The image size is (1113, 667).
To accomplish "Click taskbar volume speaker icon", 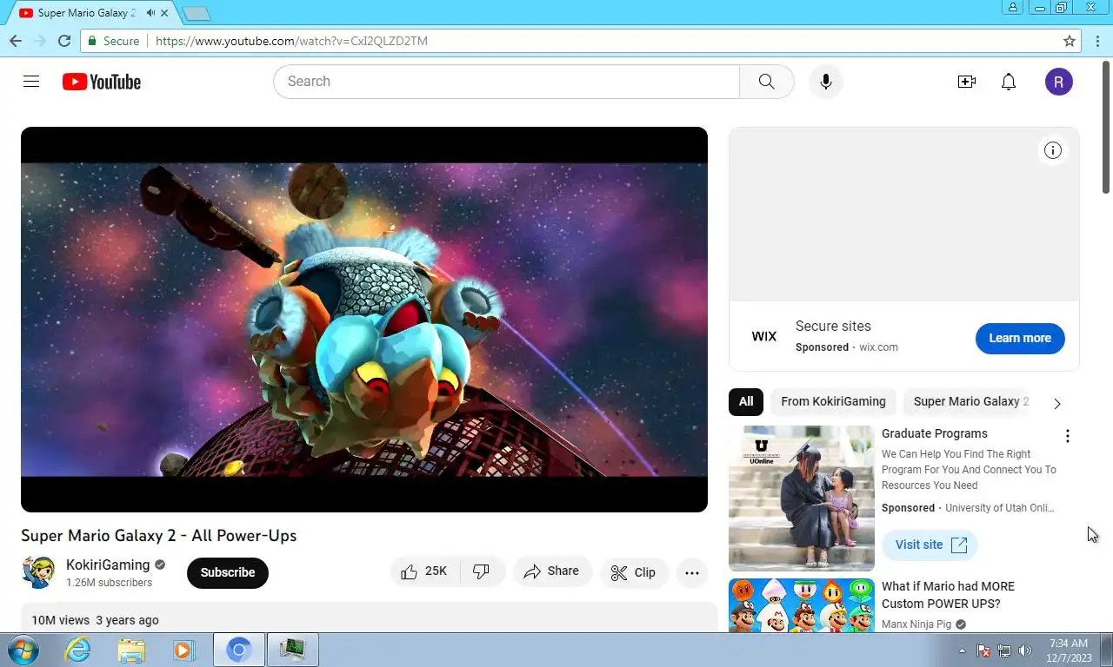I will point(1025,650).
